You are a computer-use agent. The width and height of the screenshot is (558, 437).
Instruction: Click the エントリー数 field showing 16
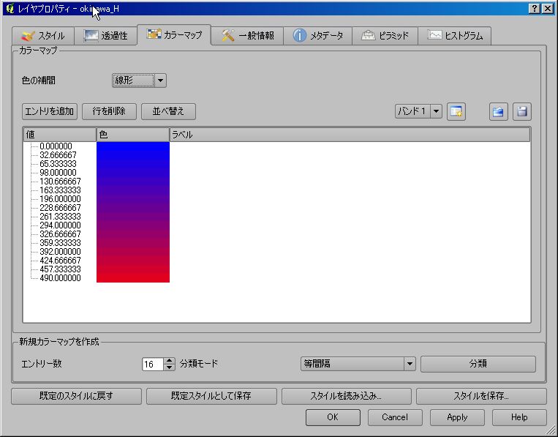[x=153, y=364]
